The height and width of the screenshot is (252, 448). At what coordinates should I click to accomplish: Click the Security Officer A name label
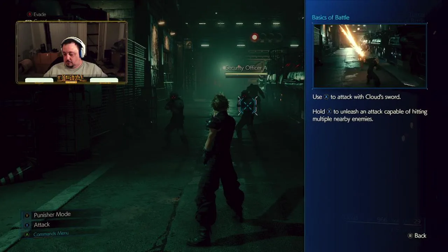pos(246,68)
